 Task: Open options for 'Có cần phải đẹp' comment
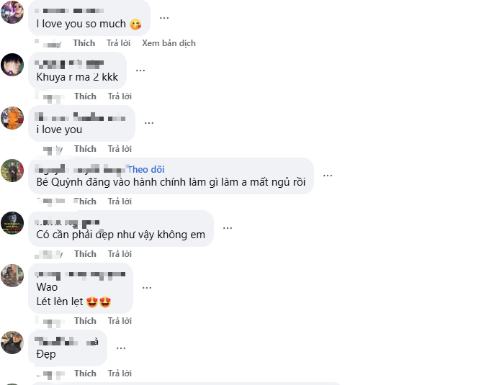(x=228, y=227)
